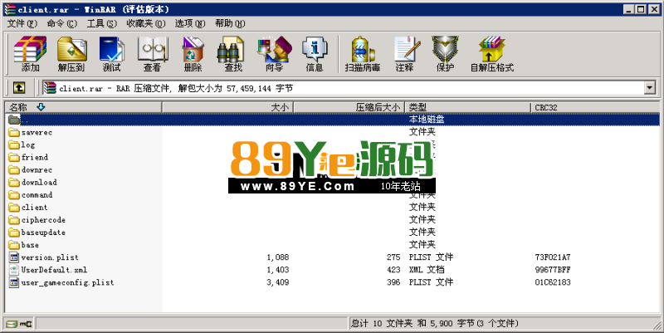Viewport: 664px width, 333px height.
Task: Sort by the CRC32 column header
Action: coord(595,107)
